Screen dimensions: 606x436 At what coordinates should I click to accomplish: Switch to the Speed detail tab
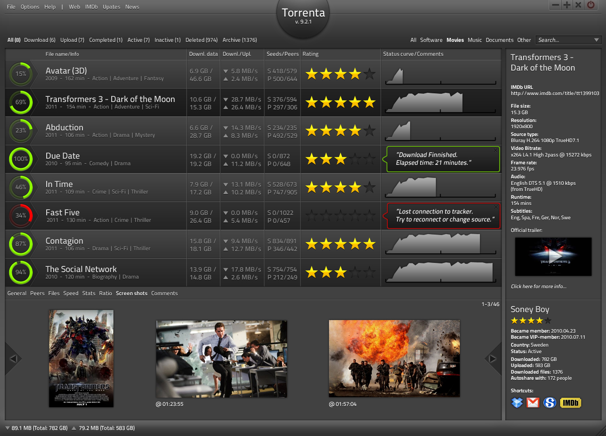pos(71,293)
